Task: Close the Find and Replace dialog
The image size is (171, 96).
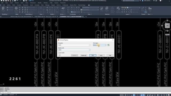Action: 113,40
